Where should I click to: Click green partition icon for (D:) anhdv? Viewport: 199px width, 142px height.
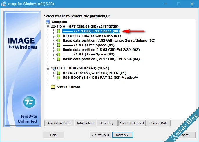click(x=59, y=36)
